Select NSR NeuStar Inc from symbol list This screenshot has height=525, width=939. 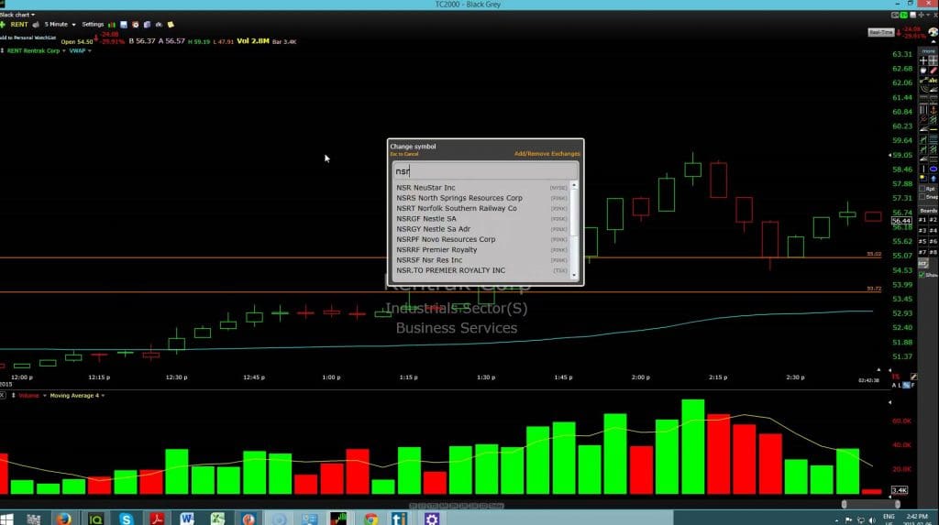point(481,188)
